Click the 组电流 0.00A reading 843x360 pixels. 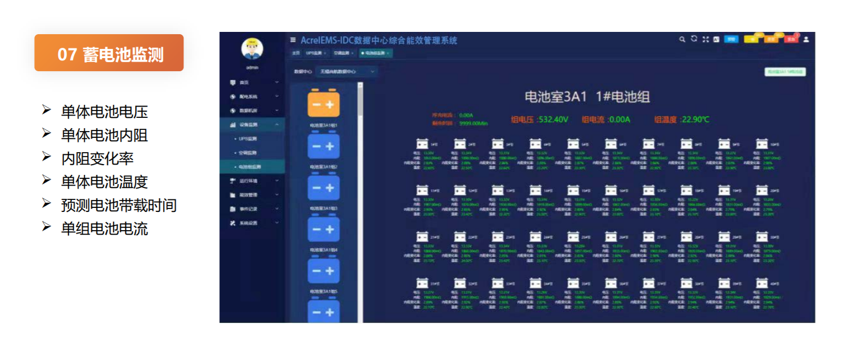(x=606, y=120)
